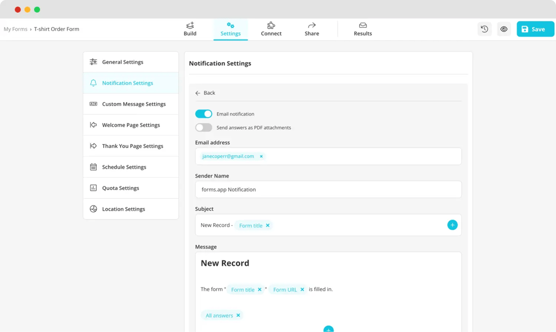Open General Settings in sidebar
The width and height of the screenshot is (556, 332).
[x=122, y=62]
